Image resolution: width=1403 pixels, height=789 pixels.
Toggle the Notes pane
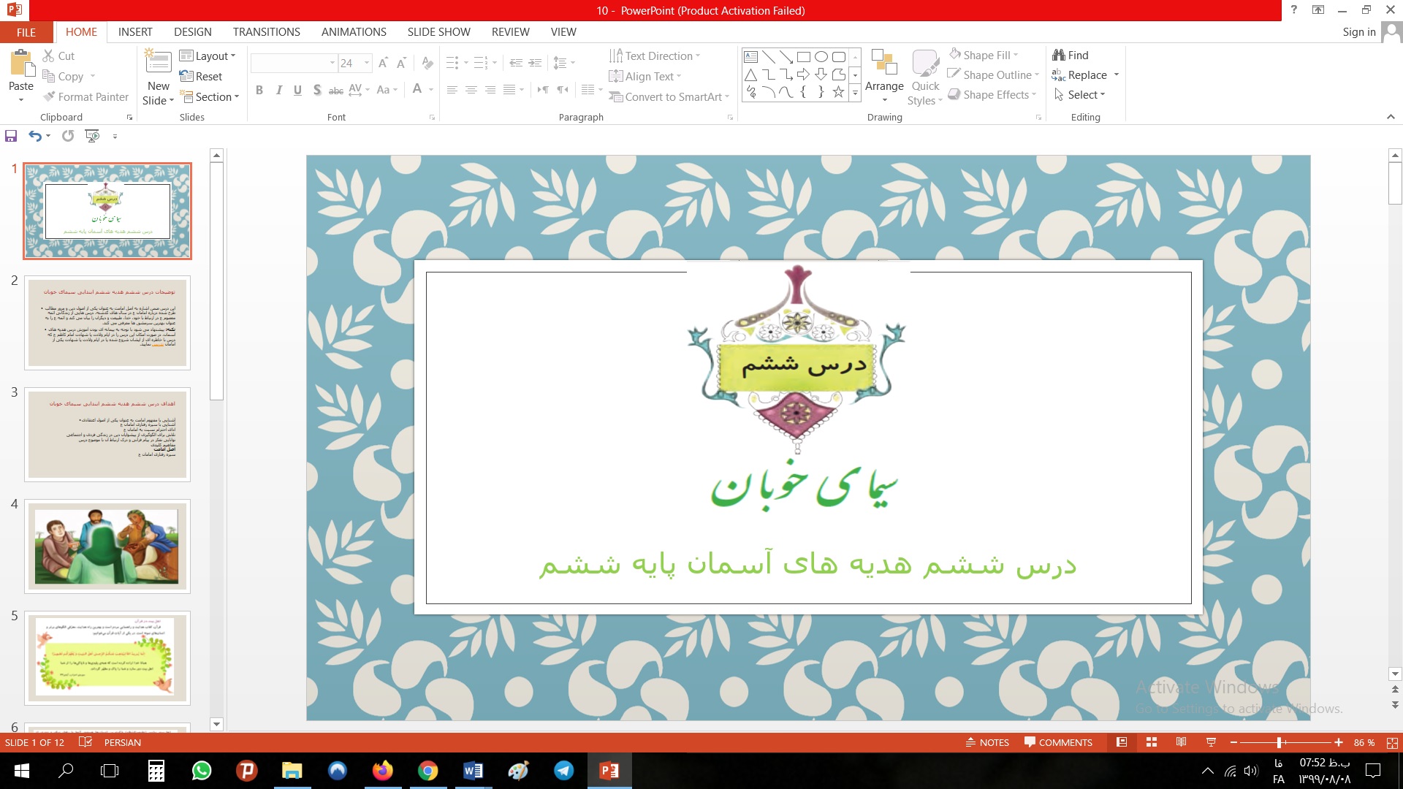pos(987,742)
